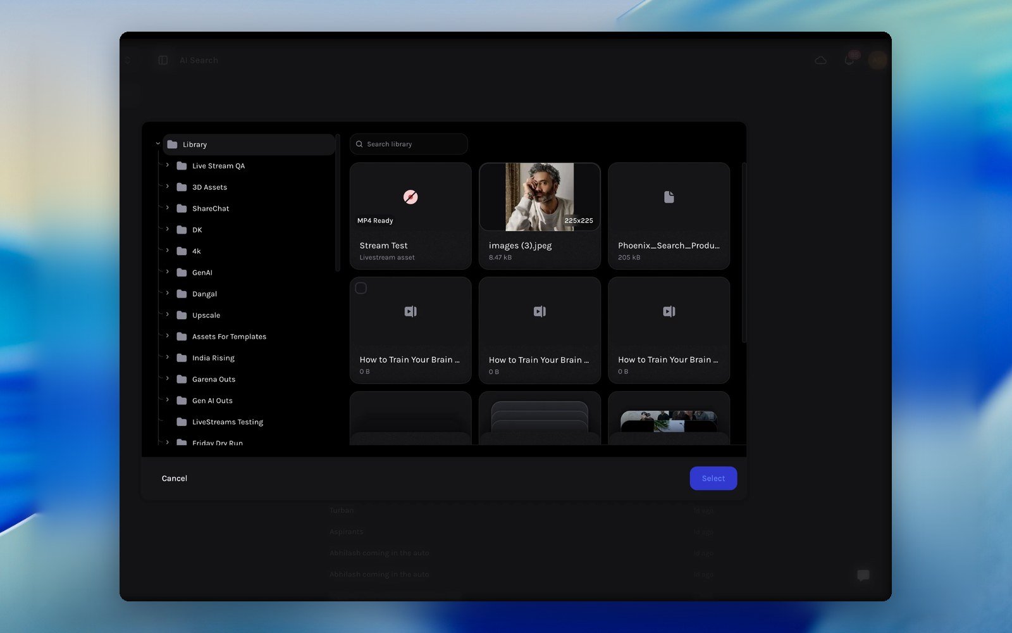
Task: Open the user avatar in the top bar
Action: pos(877,60)
